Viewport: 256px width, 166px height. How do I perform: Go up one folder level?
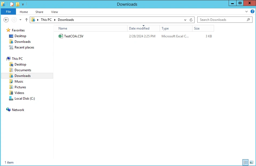pyautogui.click(x=27, y=20)
